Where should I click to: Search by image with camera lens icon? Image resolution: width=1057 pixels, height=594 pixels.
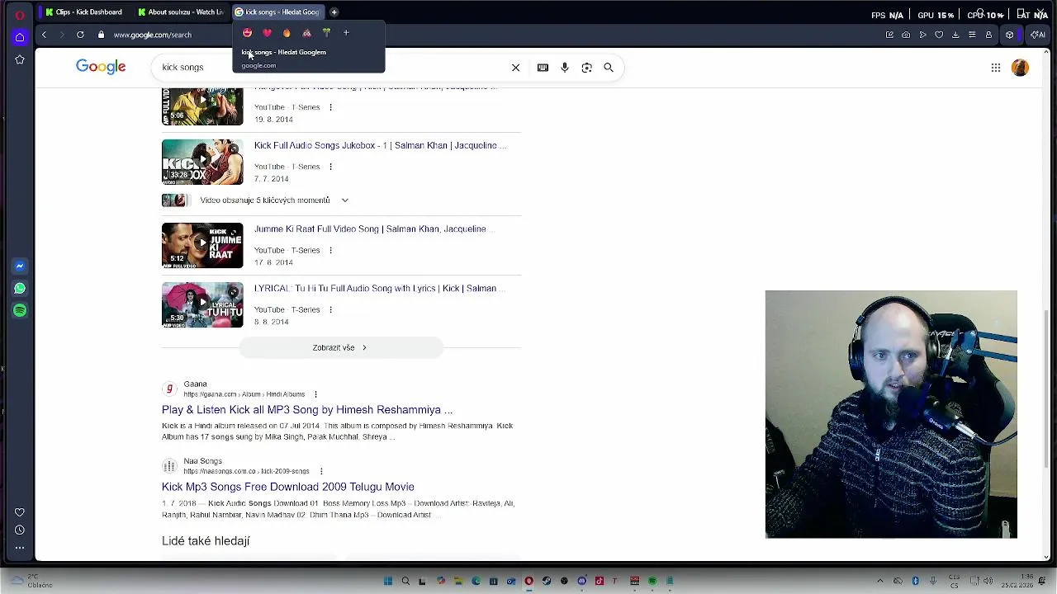[x=586, y=68]
